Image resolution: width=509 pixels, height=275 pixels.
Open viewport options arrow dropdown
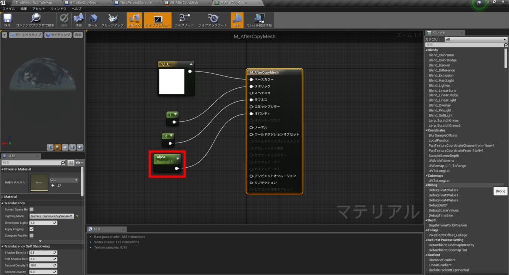pyautogui.click(x=4, y=35)
